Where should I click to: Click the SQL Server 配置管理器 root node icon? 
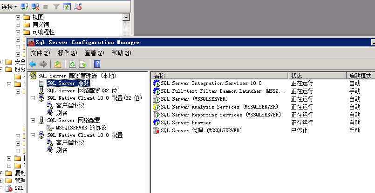tap(33, 76)
